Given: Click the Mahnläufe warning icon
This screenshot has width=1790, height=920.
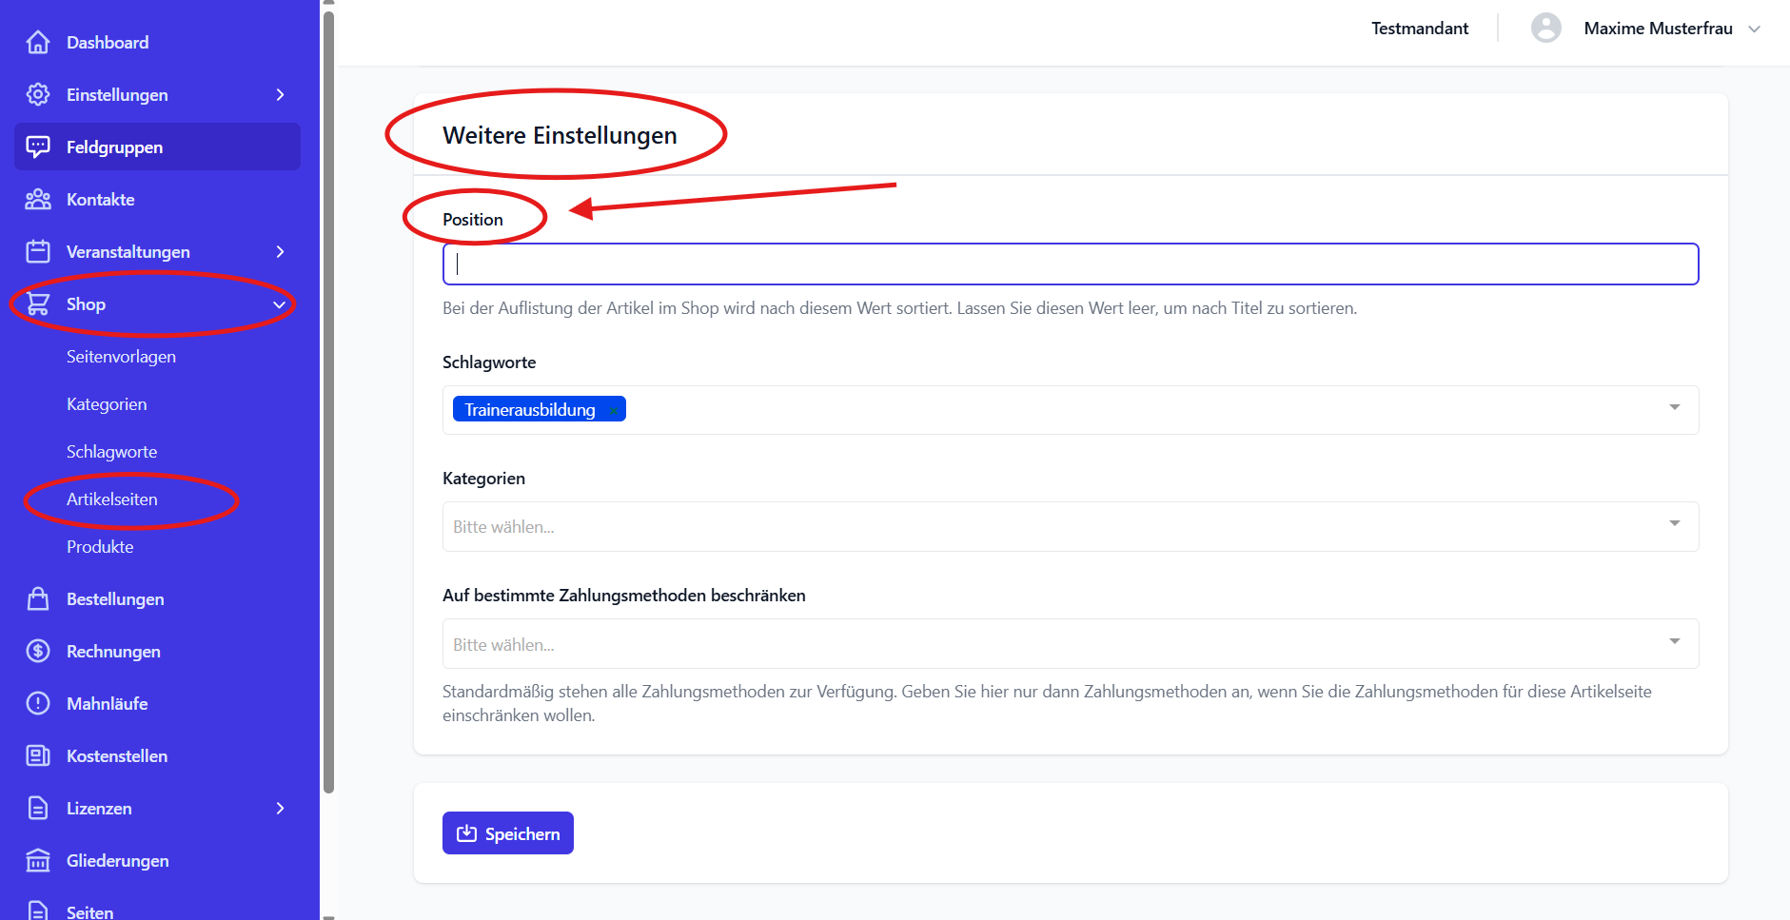Looking at the screenshot, I should pos(38,703).
